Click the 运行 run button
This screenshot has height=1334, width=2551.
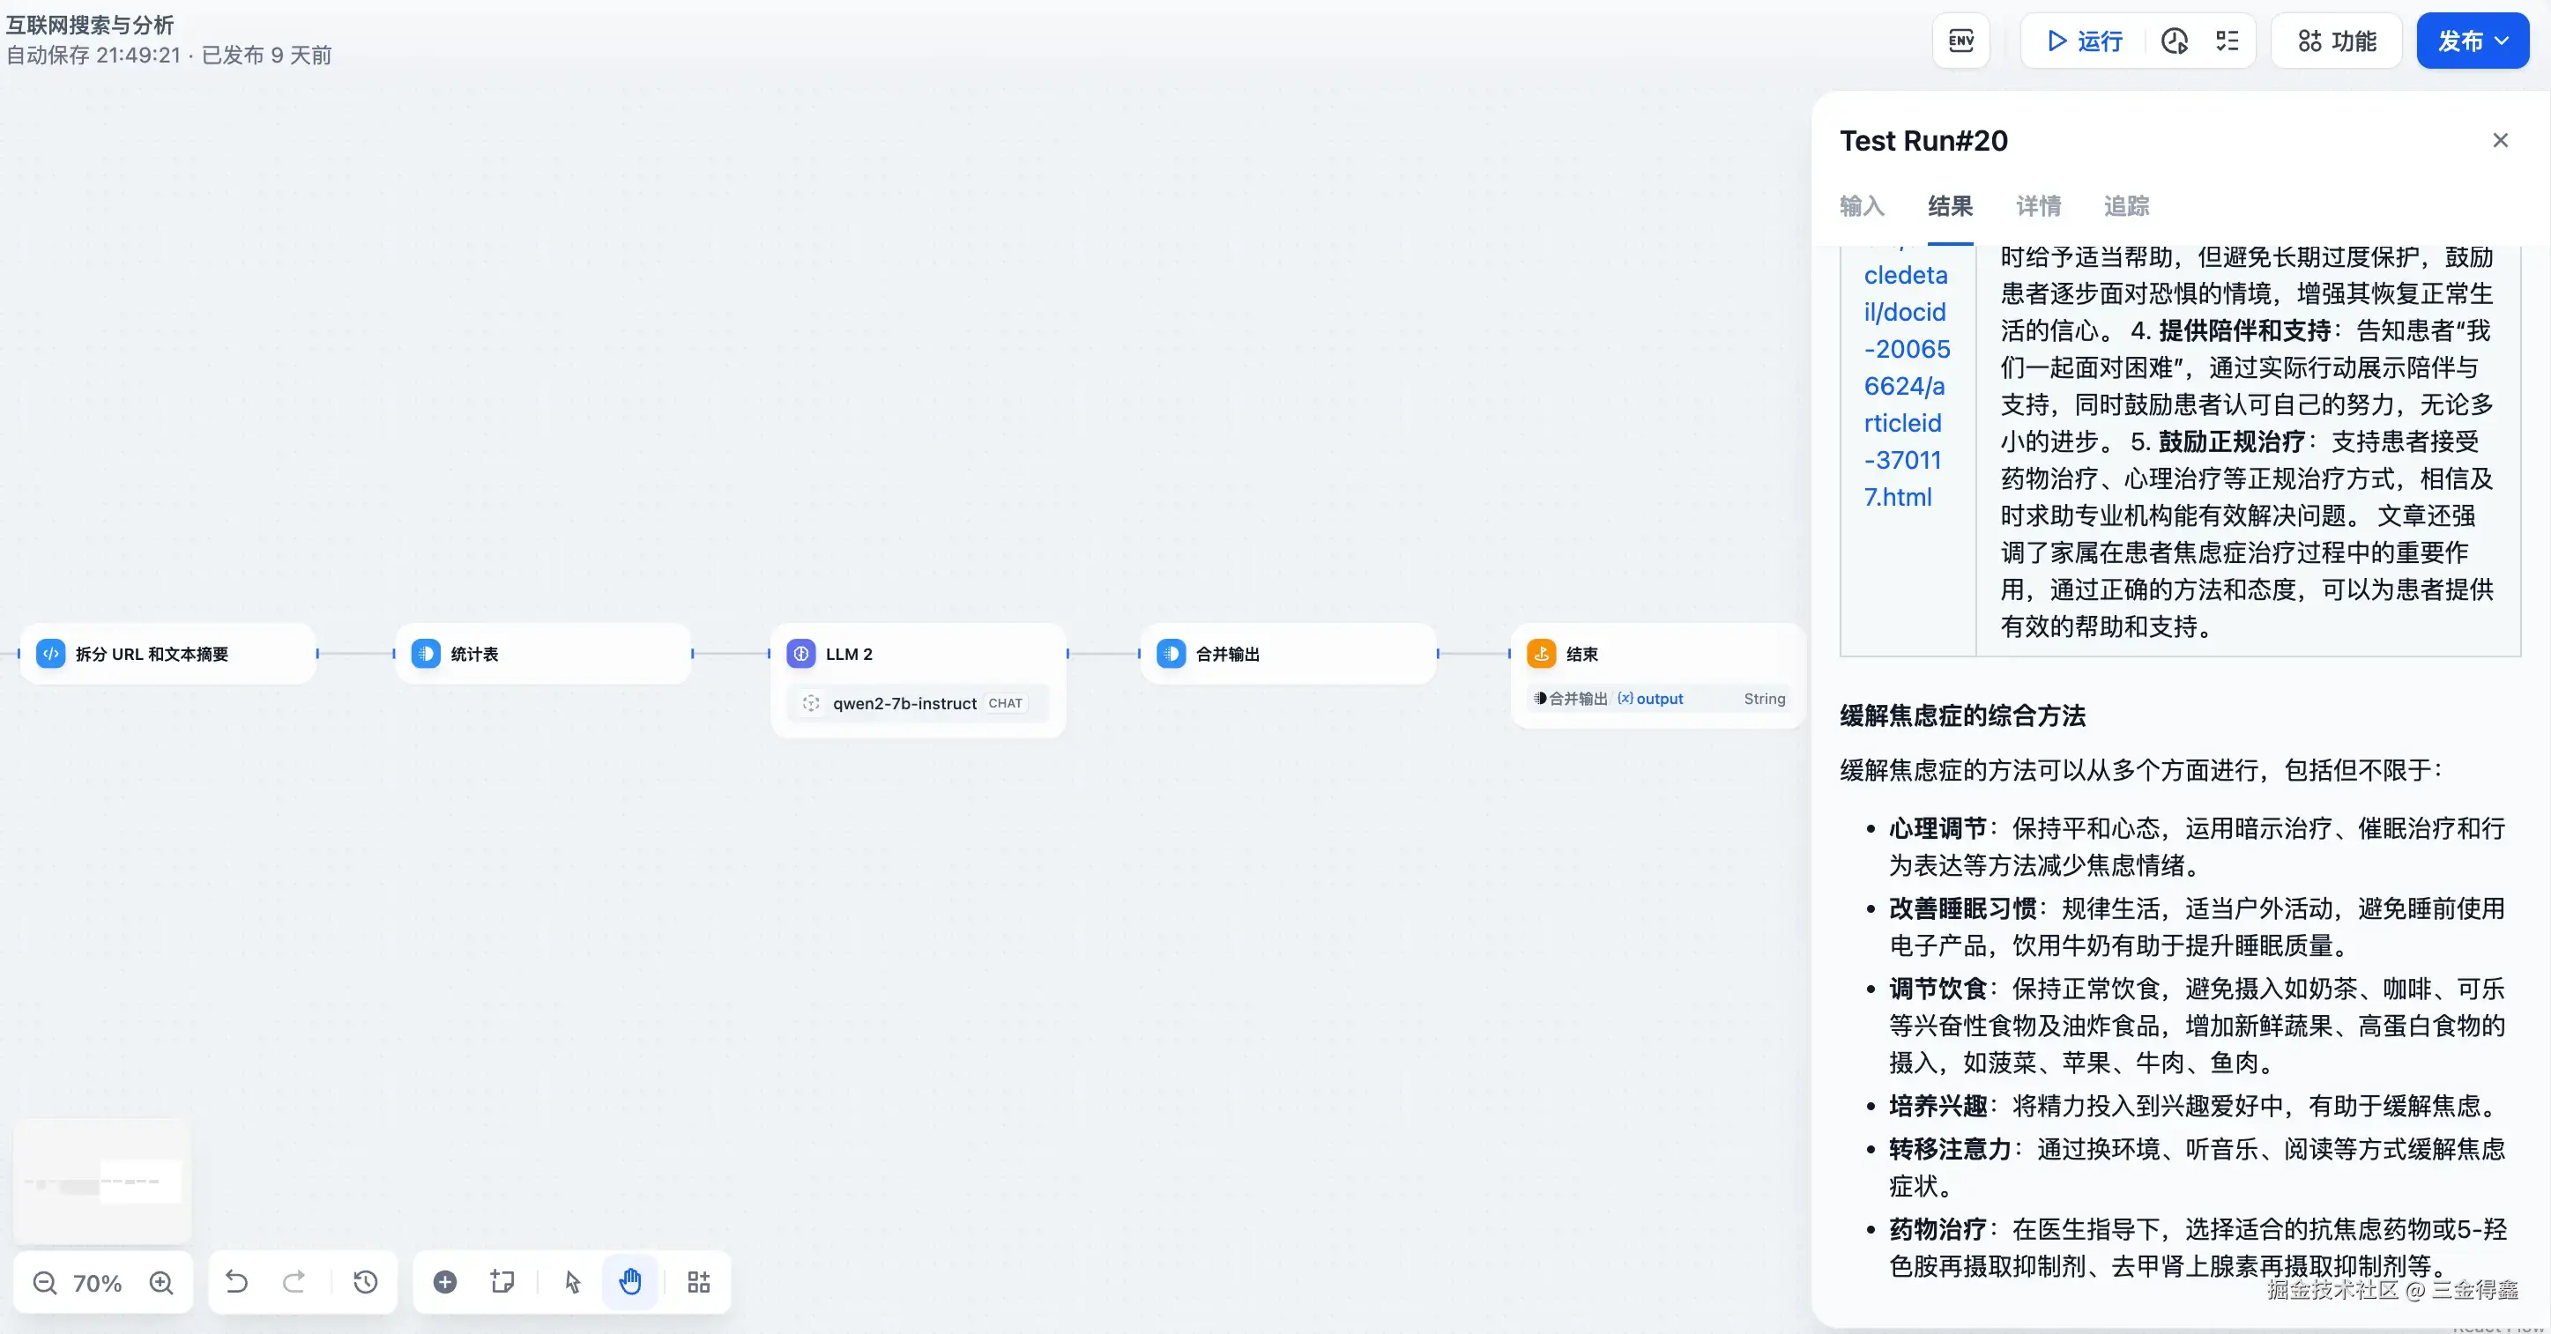(x=2085, y=41)
